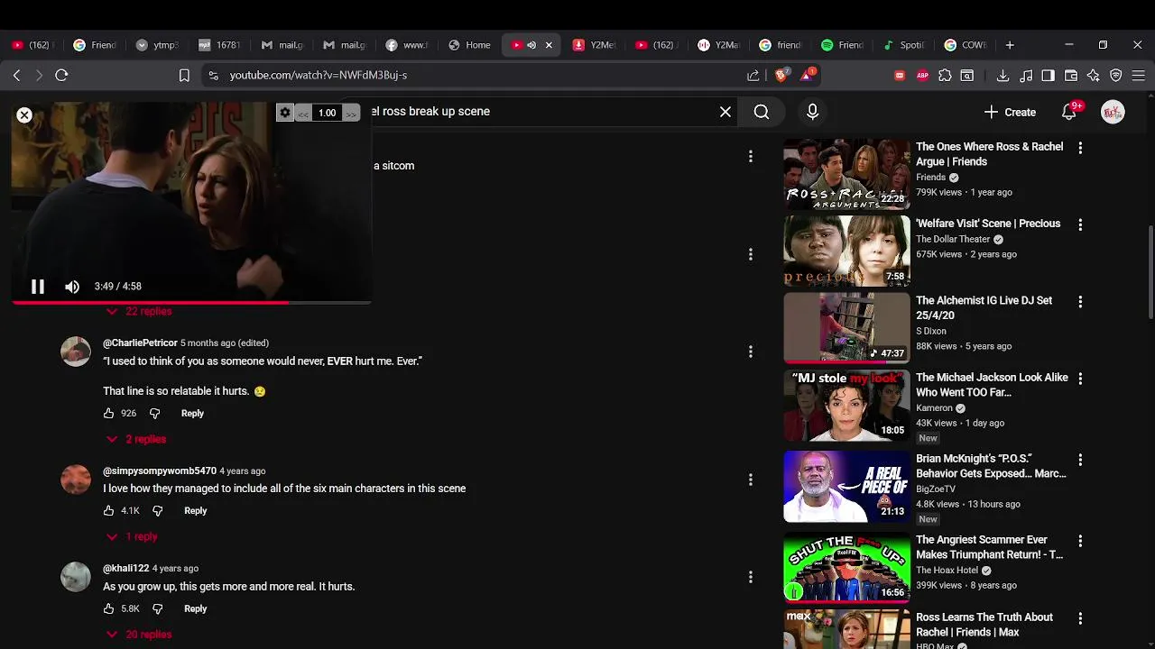This screenshot has height=649, width=1155.
Task: Expand the 22 replies thread
Action: (139, 311)
